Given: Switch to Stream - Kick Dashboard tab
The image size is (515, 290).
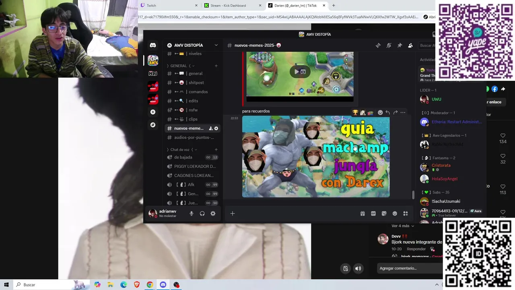Looking at the screenshot, I should click(x=232, y=5).
